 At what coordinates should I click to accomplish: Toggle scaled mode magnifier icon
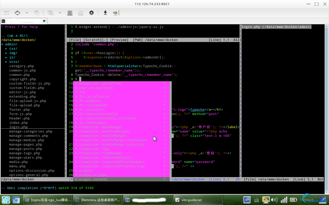tap(50, 13)
